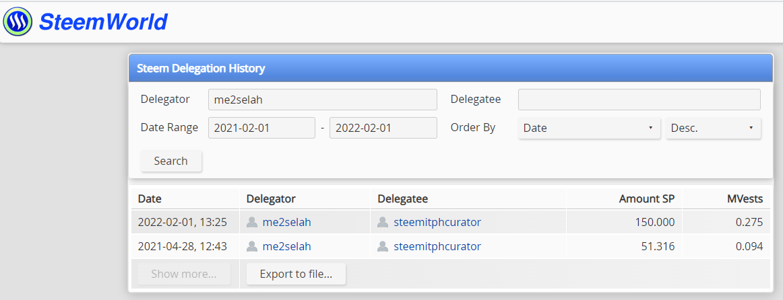Select the date cell 2021-04-28, 12:43
This screenshot has width=783, height=300.
182,246
